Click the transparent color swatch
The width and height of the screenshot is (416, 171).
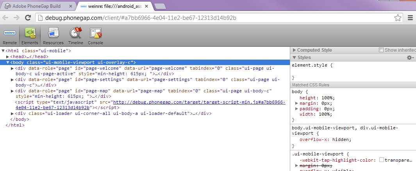pyautogui.click(x=382, y=160)
